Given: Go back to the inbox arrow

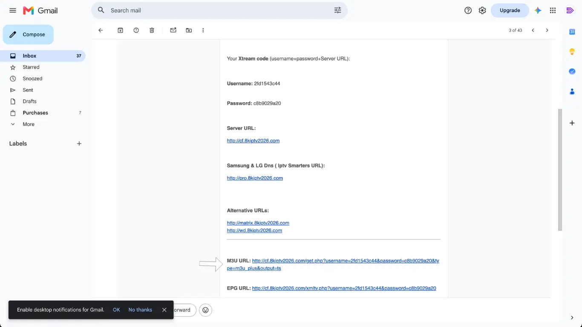Looking at the screenshot, I should [x=101, y=30].
